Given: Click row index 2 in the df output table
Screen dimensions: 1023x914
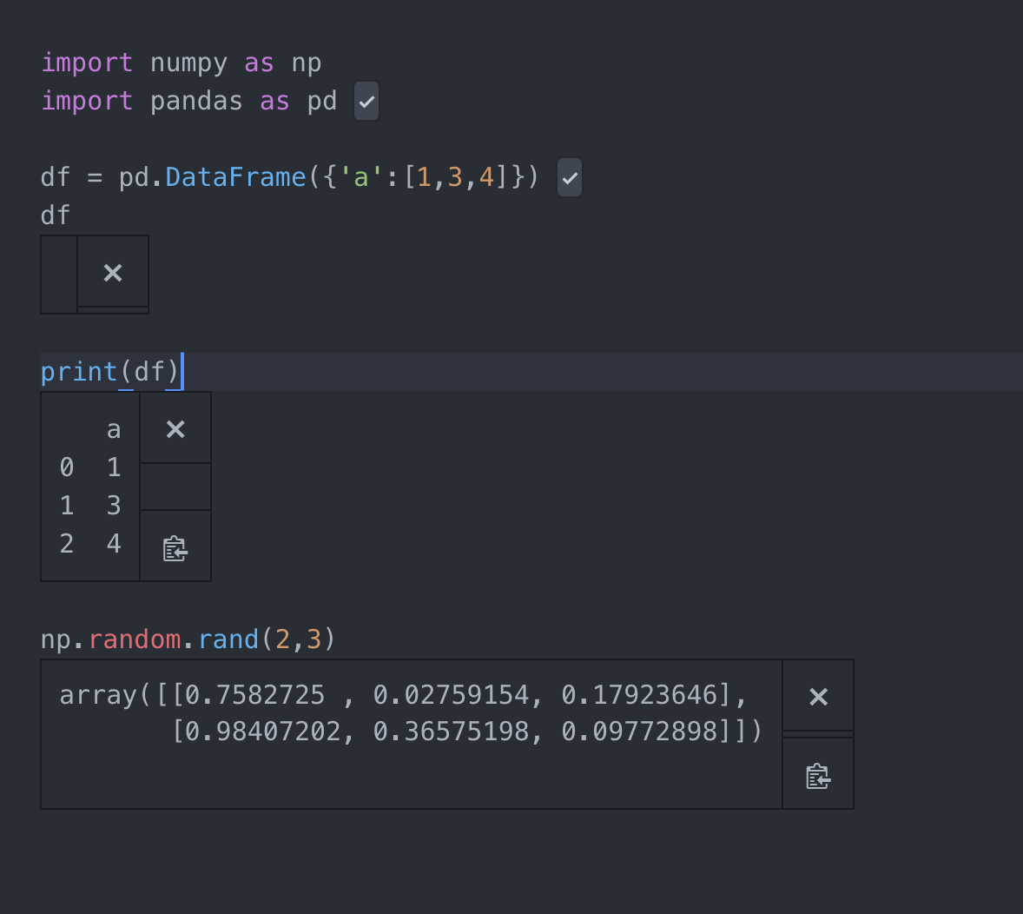Looking at the screenshot, I should click(66, 542).
